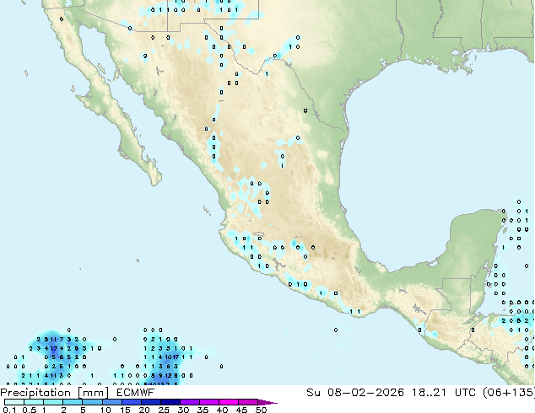Click the "2" legend scale label
Image resolution: width=535 pixels, height=413 pixels.
pyautogui.click(x=63, y=410)
